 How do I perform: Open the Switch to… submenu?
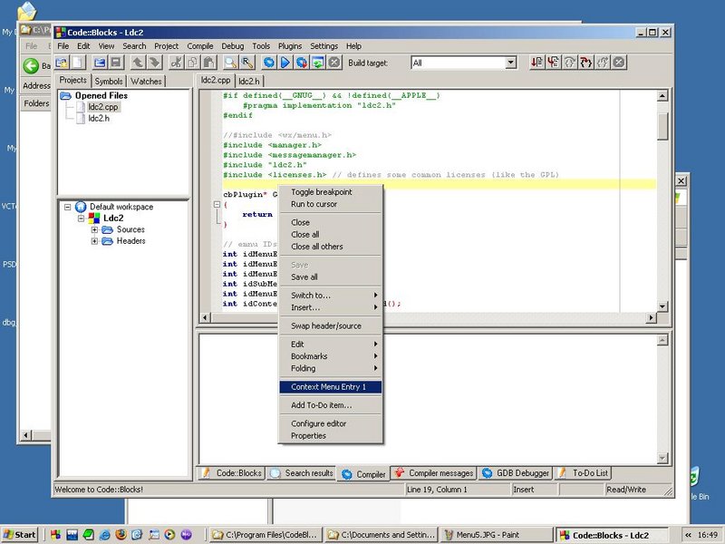click(331, 296)
